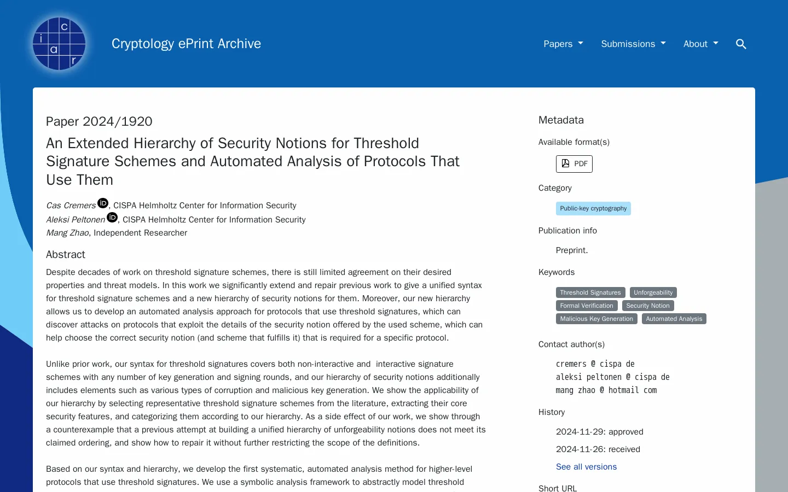Image resolution: width=788 pixels, height=492 pixels.
Task: Open the search magnifier icon
Action: click(741, 44)
